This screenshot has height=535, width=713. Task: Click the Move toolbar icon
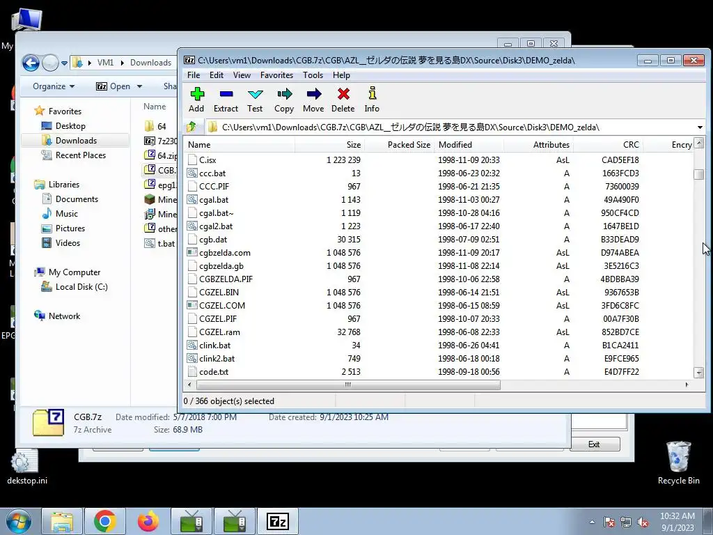314,94
